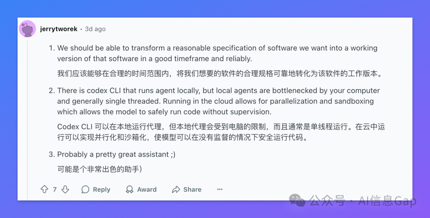Click the WeChat logo in the watermark

[297, 200]
